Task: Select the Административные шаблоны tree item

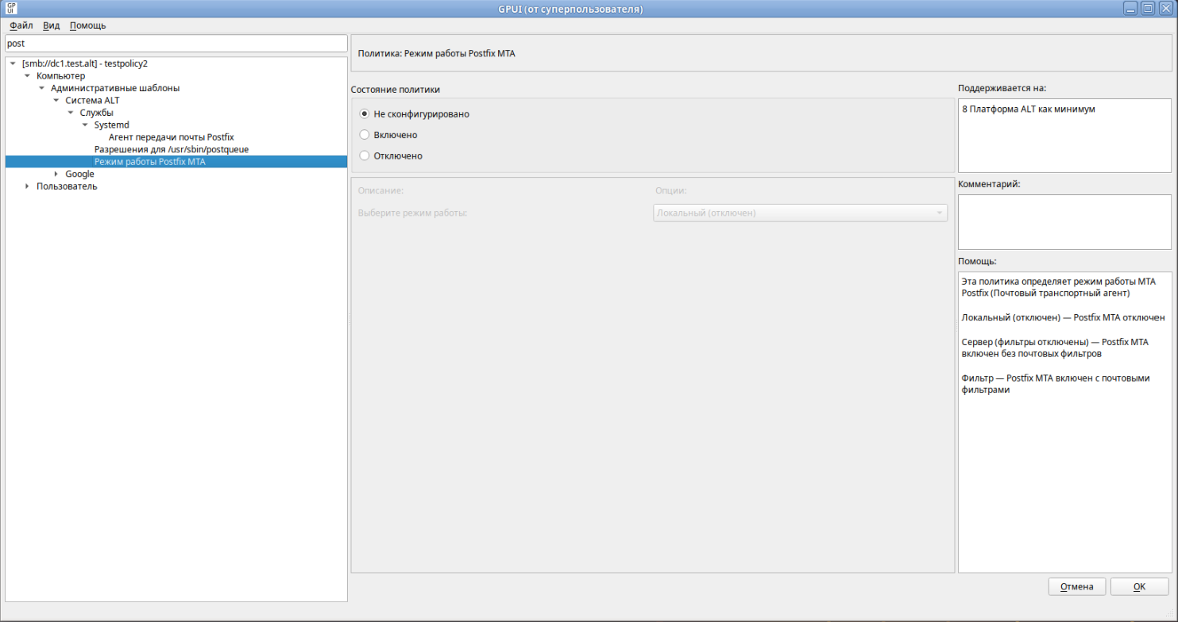Action: (115, 88)
